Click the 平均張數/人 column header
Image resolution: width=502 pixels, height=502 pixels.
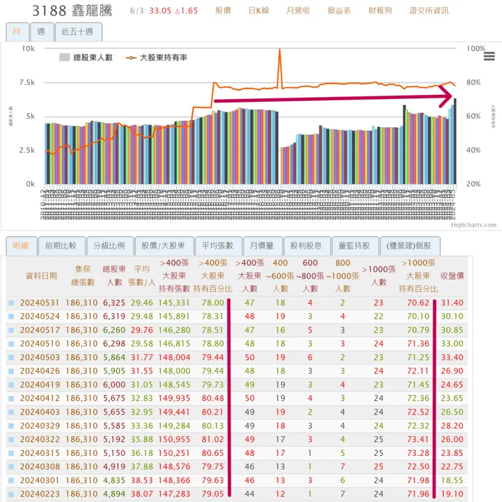pyautogui.click(x=142, y=275)
